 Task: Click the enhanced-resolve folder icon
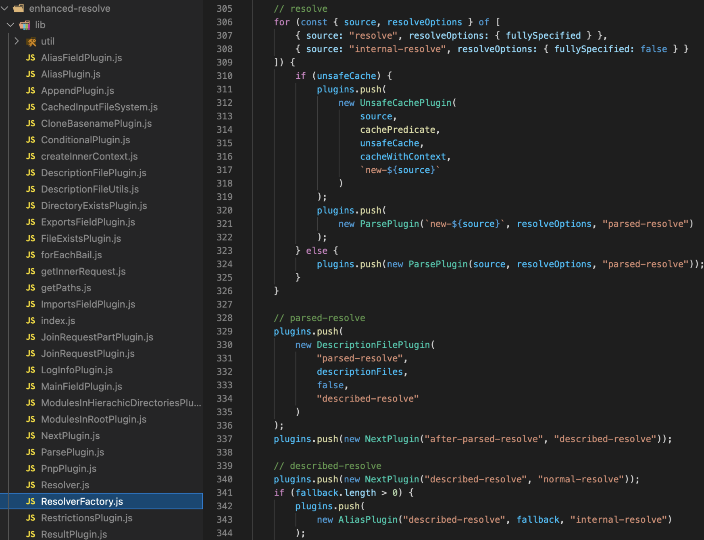[19, 8]
